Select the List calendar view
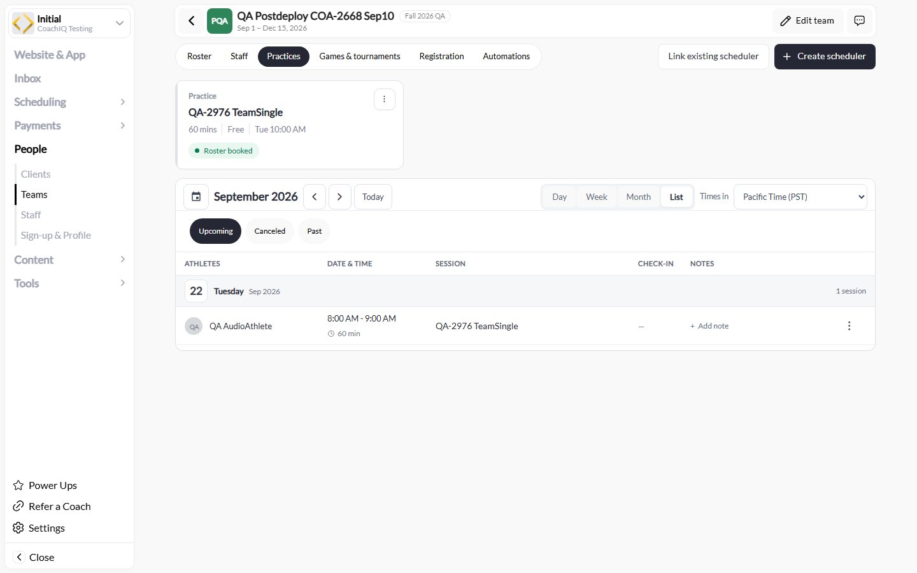The width and height of the screenshot is (917, 573). pyautogui.click(x=676, y=197)
